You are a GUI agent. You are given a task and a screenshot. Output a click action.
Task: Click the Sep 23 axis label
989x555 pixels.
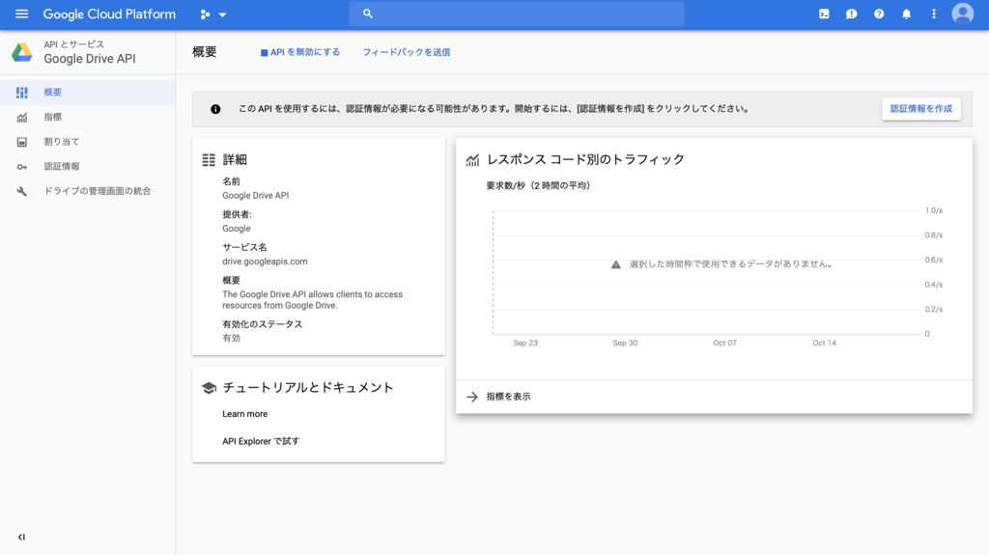pos(525,343)
